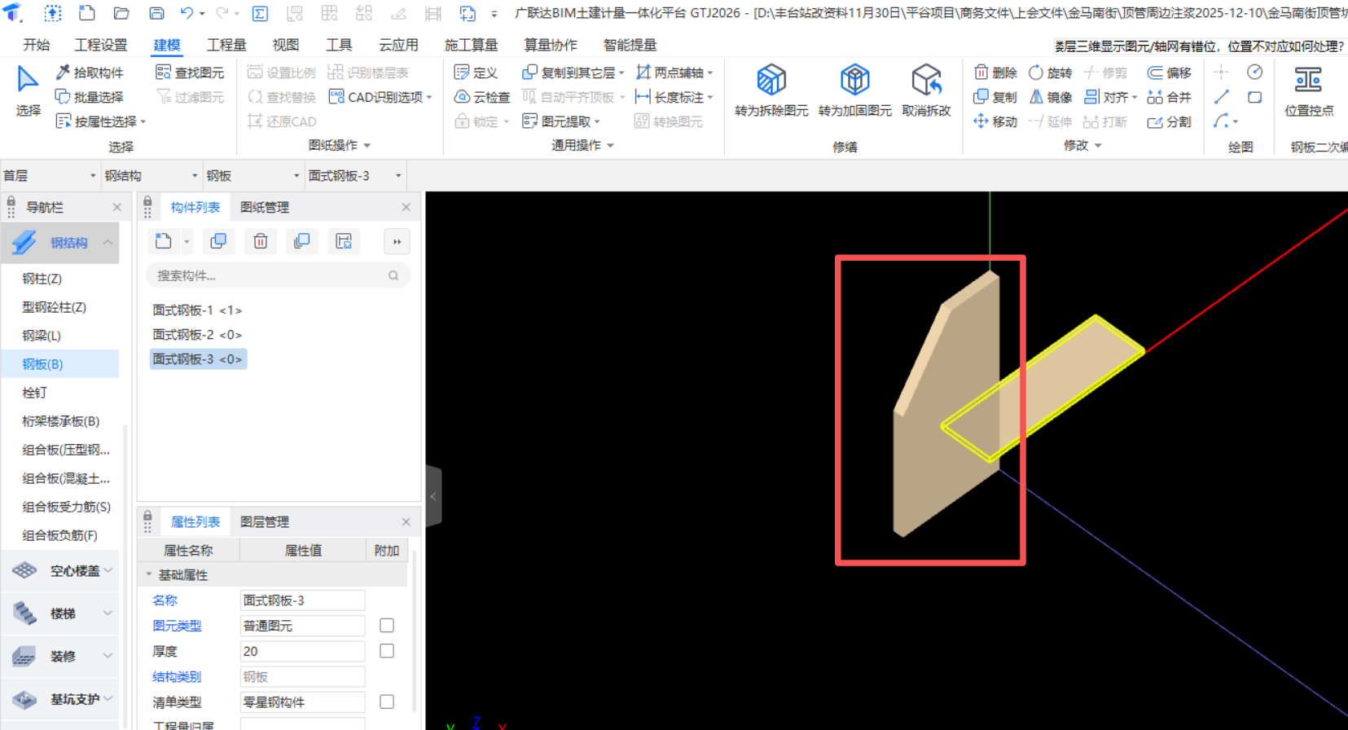The image size is (1348, 730).
Task: Click the search magnifier in 搜索构件
Action: pos(393,275)
